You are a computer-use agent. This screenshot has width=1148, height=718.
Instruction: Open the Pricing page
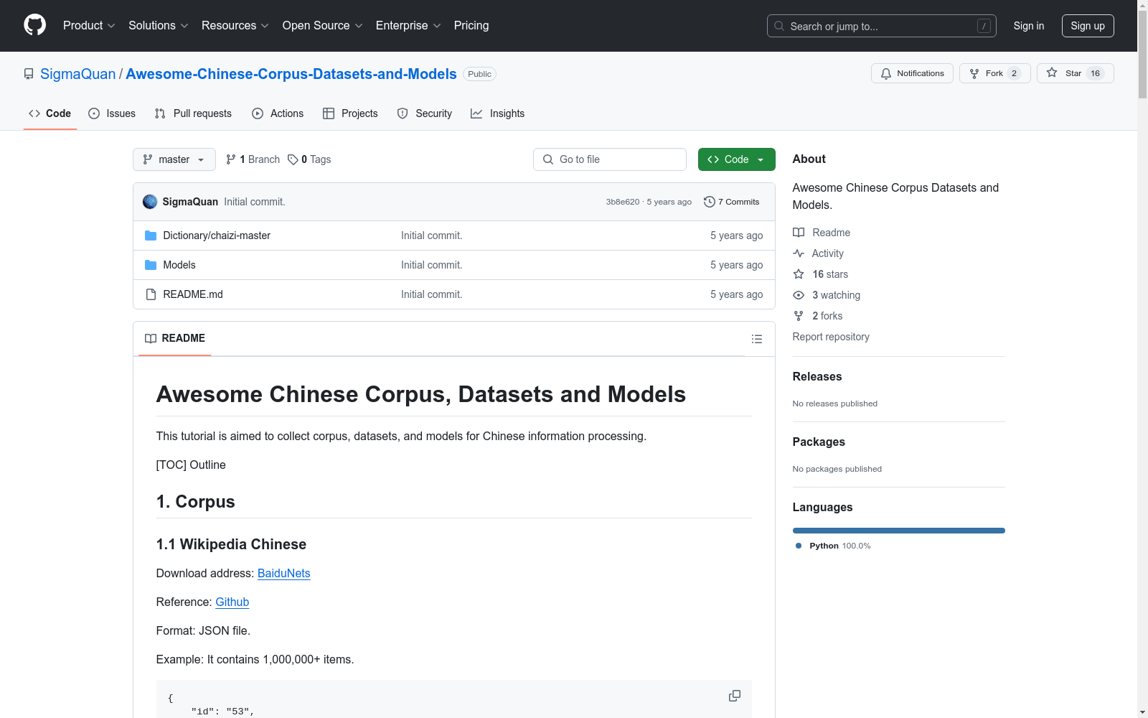471,26
